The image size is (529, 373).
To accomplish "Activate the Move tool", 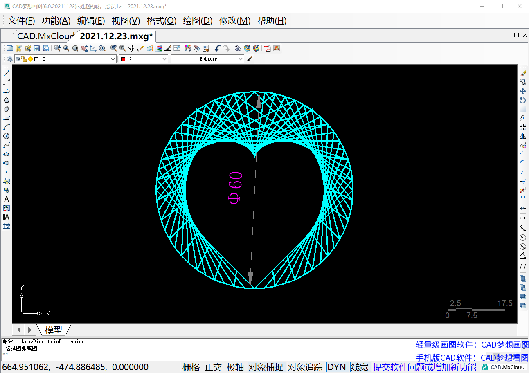I will [523, 91].
